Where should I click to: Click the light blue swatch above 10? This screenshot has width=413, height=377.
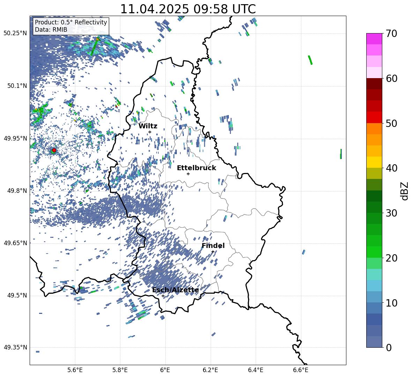(374, 297)
